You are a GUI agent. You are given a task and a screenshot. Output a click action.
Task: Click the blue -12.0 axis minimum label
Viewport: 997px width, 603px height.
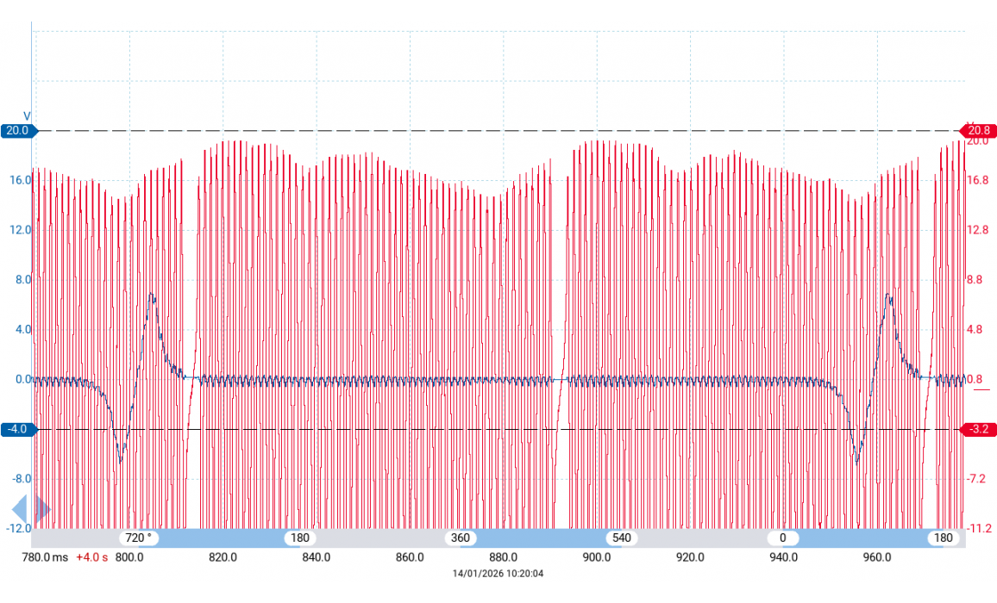pyautogui.click(x=17, y=528)
